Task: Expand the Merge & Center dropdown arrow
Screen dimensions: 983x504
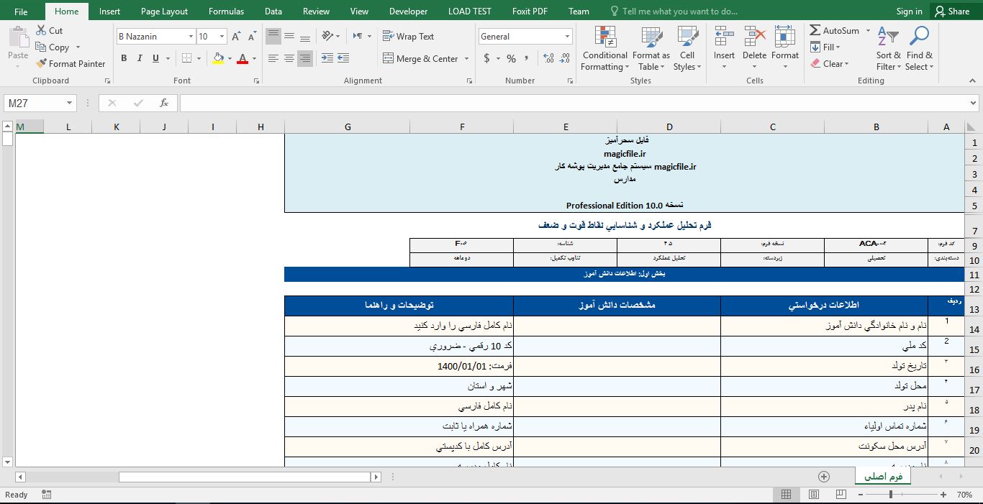Action: click(x=466, y=58)
